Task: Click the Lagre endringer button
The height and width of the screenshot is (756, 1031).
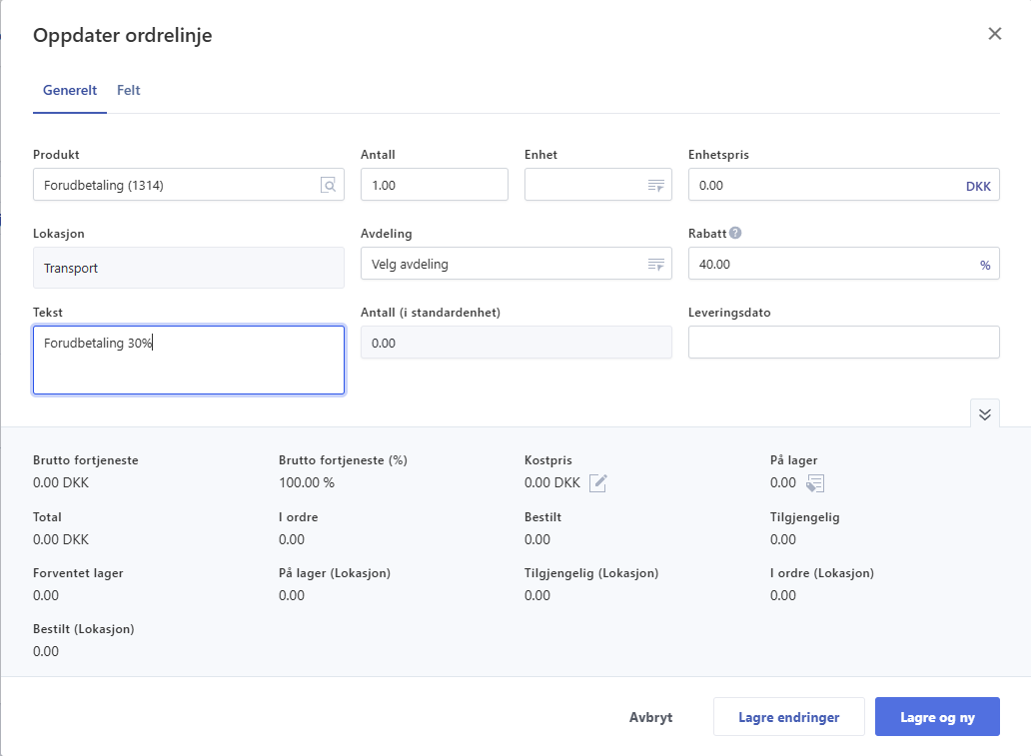Action: coord(788,717)
